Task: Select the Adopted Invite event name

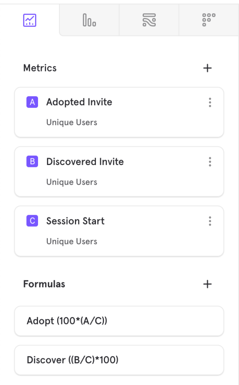Action: [x=79, y=102]
